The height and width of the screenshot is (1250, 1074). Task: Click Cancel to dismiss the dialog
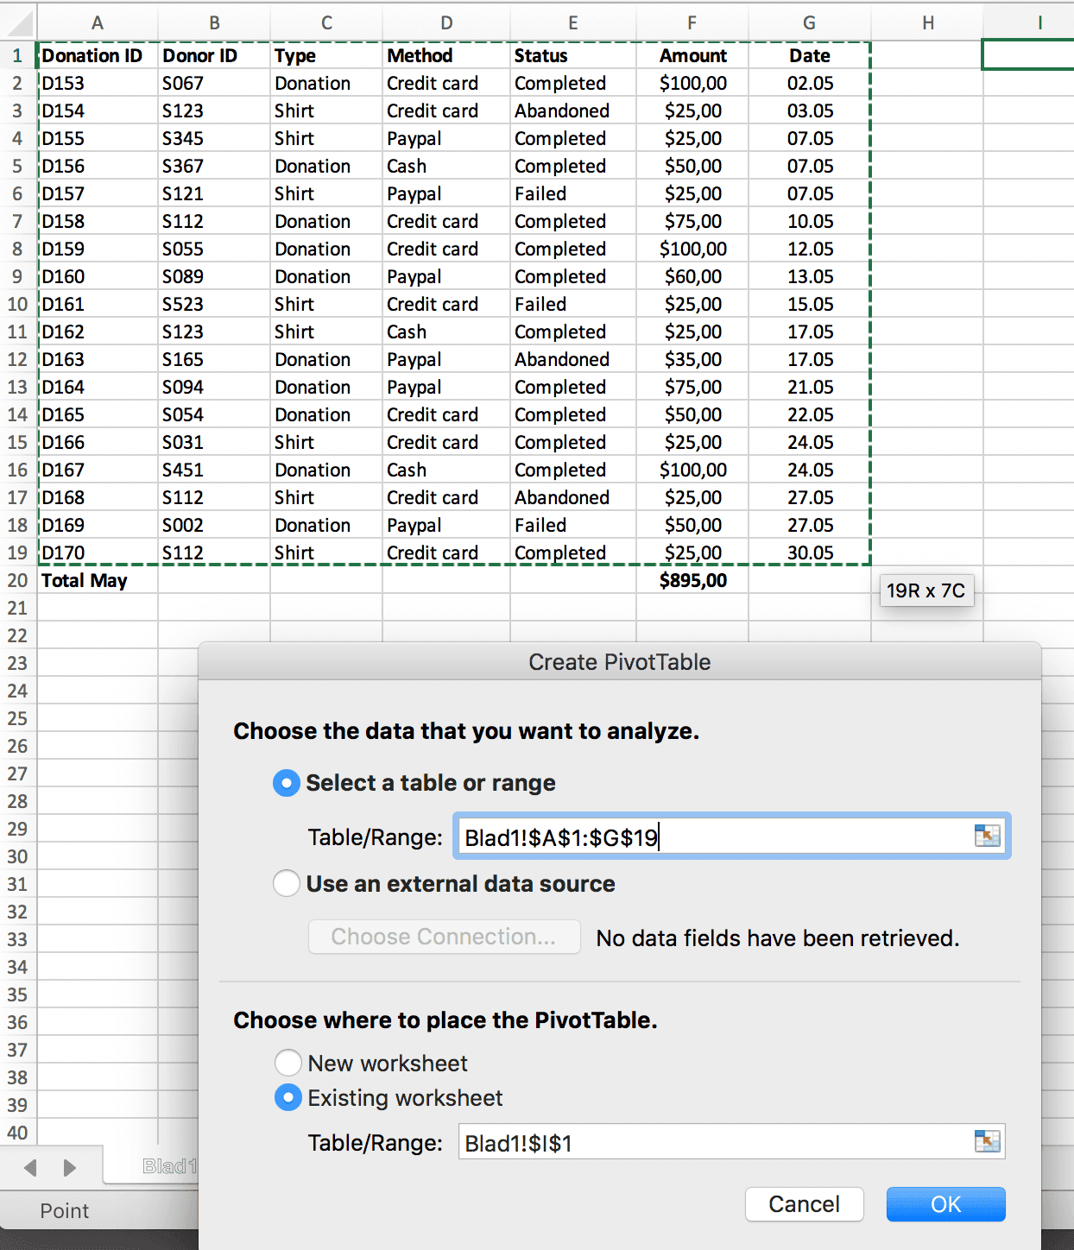pyautogui.click(x=803, y=1204)
